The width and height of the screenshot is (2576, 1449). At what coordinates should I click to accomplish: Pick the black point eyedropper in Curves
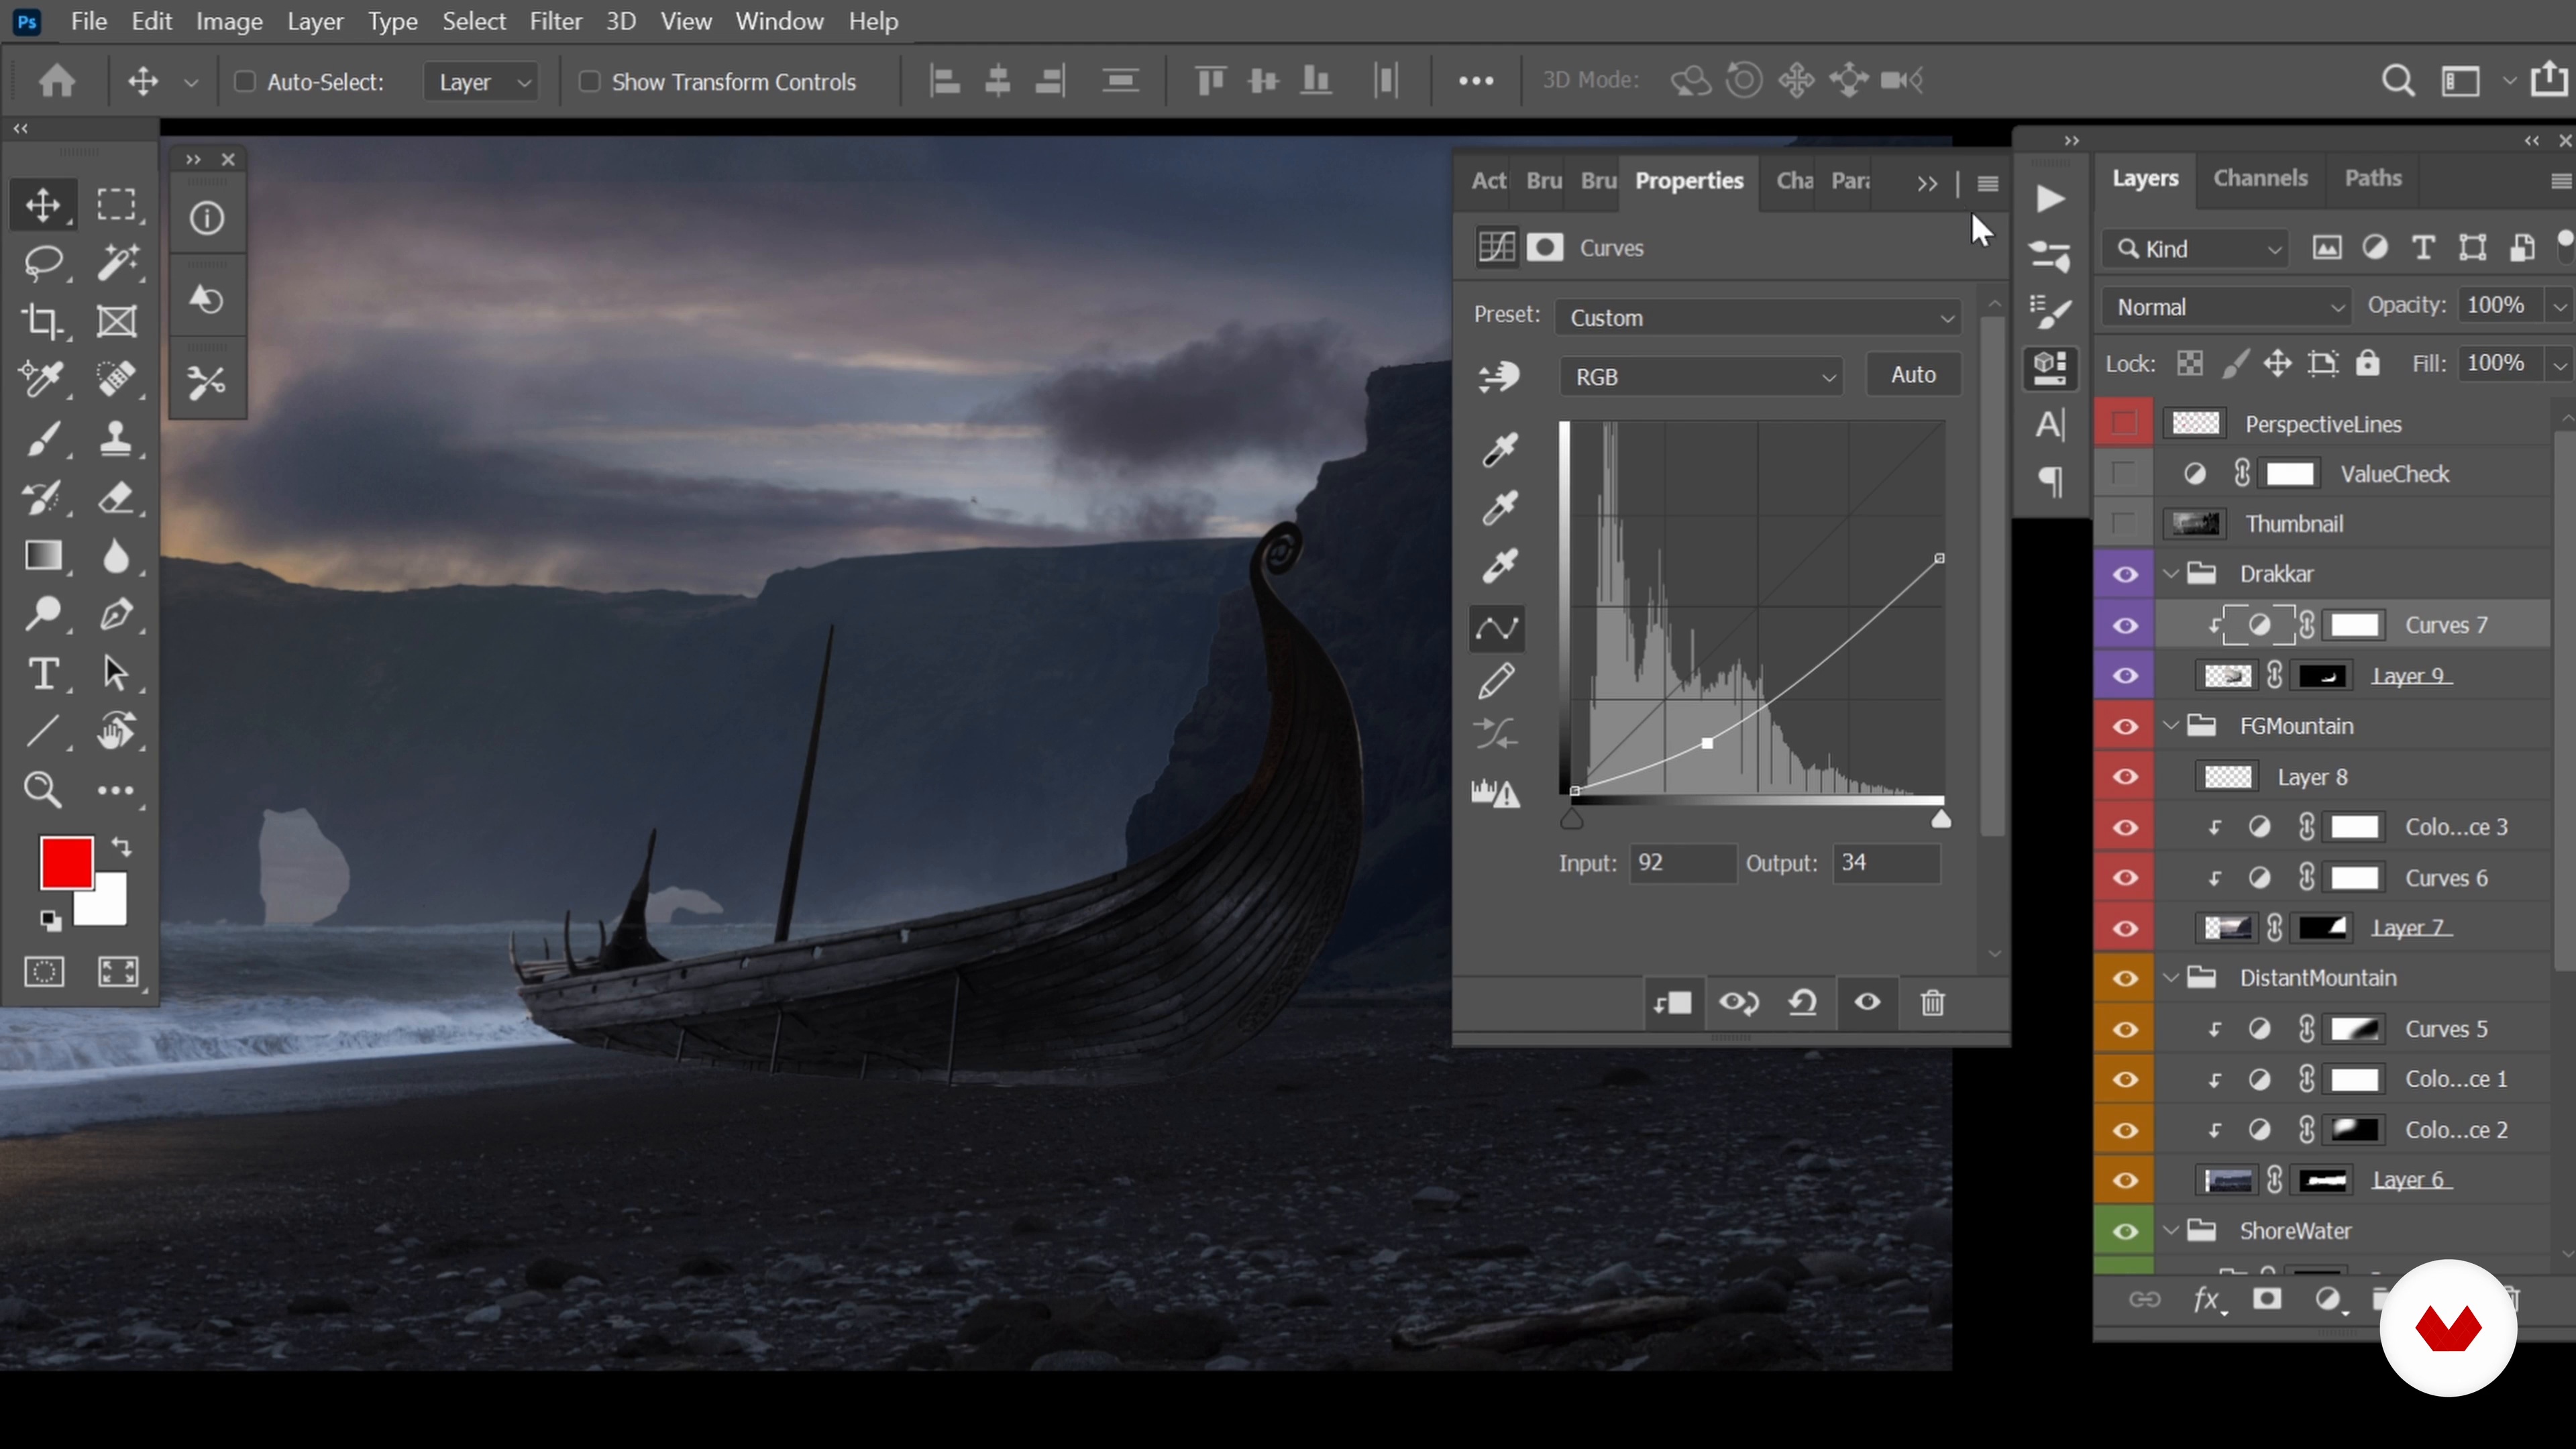click(1498, 450)
